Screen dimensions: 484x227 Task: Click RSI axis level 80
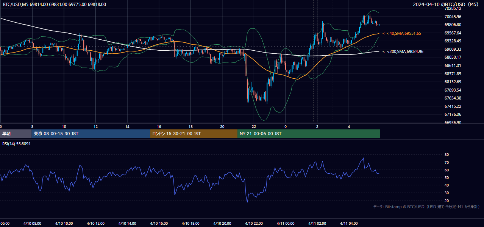coord(447,155)
